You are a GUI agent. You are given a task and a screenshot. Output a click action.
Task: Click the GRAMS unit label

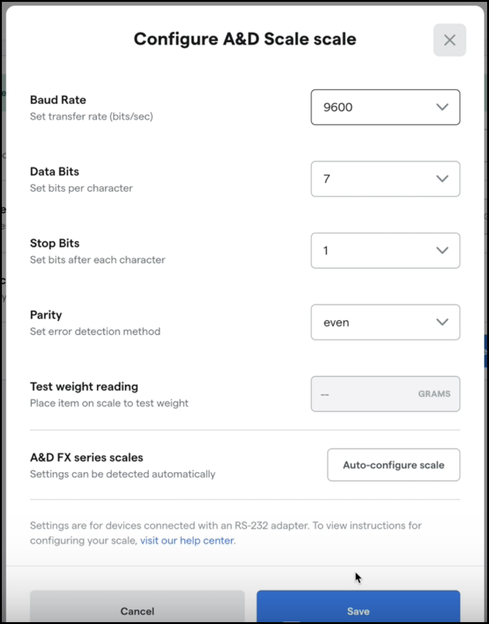[434, 393]
